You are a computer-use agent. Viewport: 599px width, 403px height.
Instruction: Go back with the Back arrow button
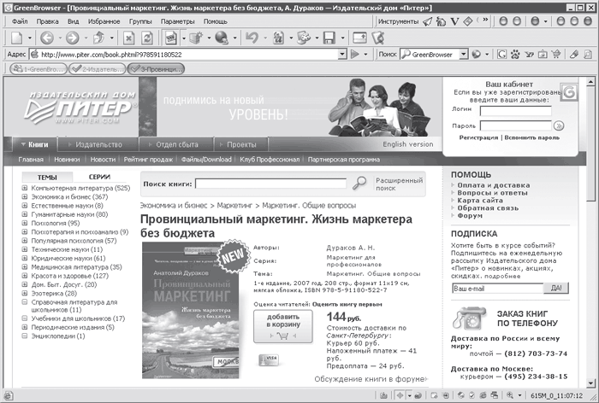[47, 38]
